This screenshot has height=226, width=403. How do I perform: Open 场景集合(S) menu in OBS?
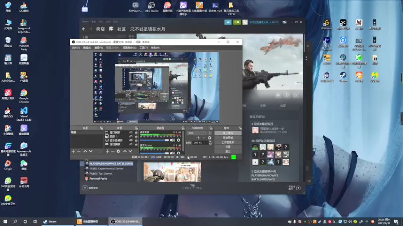tap(129, 48)
